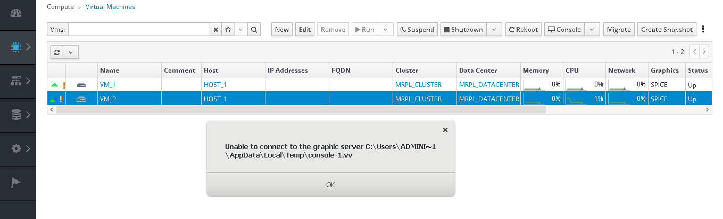Expand the Console dropdown arrow
723x219 pixels.
point(592,30)
